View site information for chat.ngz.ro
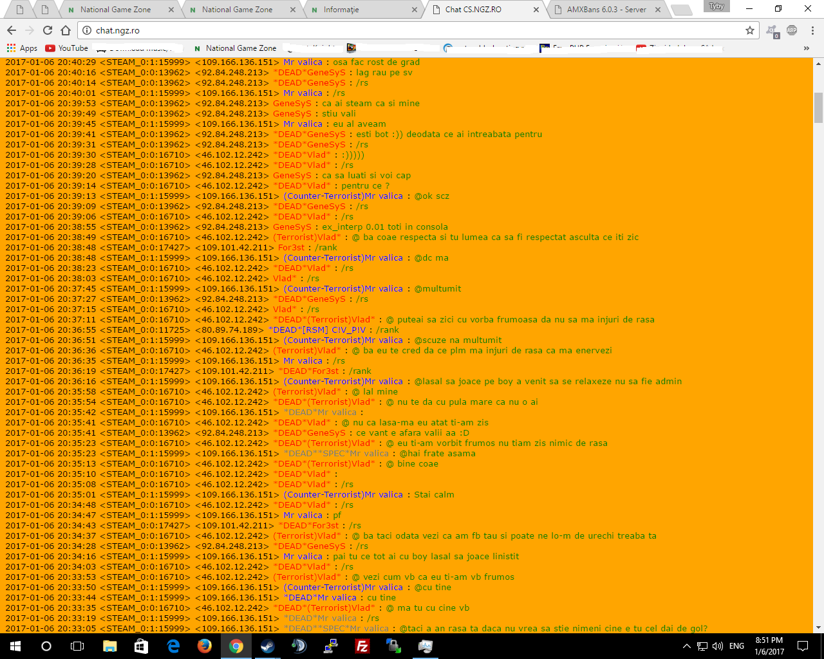This screenshot has height=659, width=824. [x=87, y=30]
